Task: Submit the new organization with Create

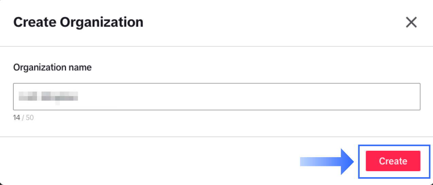Action: click(393, 161)
